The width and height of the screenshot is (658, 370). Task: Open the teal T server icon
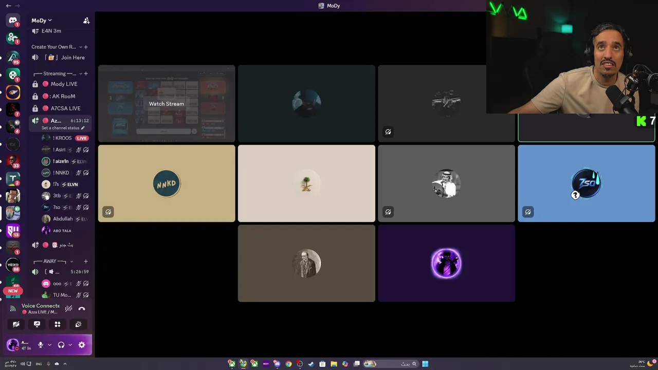13,179
